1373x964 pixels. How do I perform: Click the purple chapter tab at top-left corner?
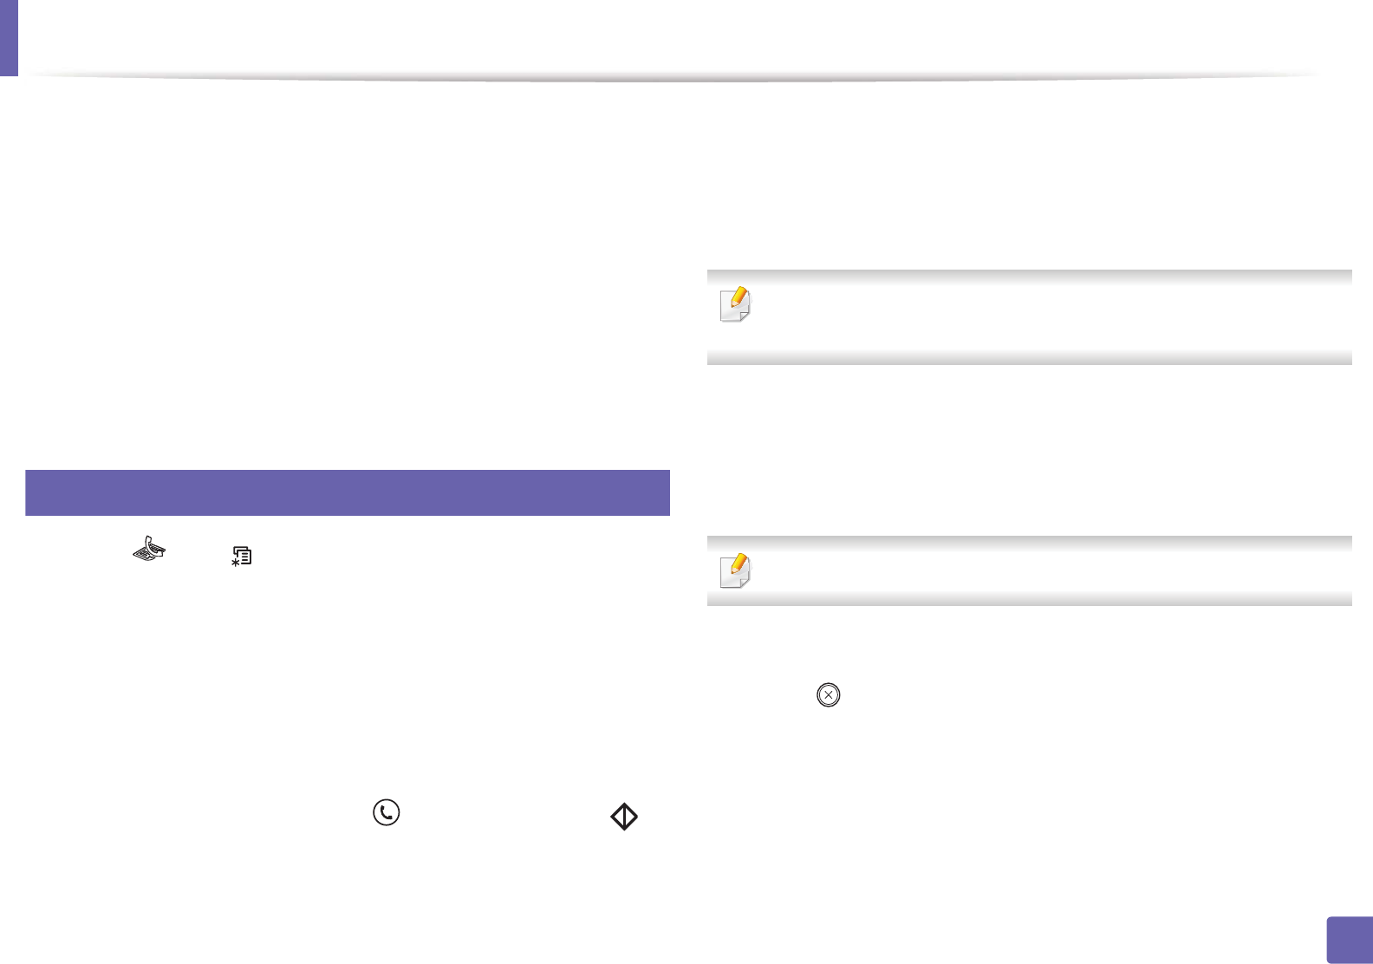coord(9,38)
